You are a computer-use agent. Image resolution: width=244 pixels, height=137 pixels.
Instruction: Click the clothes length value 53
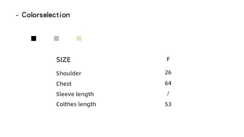[168, 104]
